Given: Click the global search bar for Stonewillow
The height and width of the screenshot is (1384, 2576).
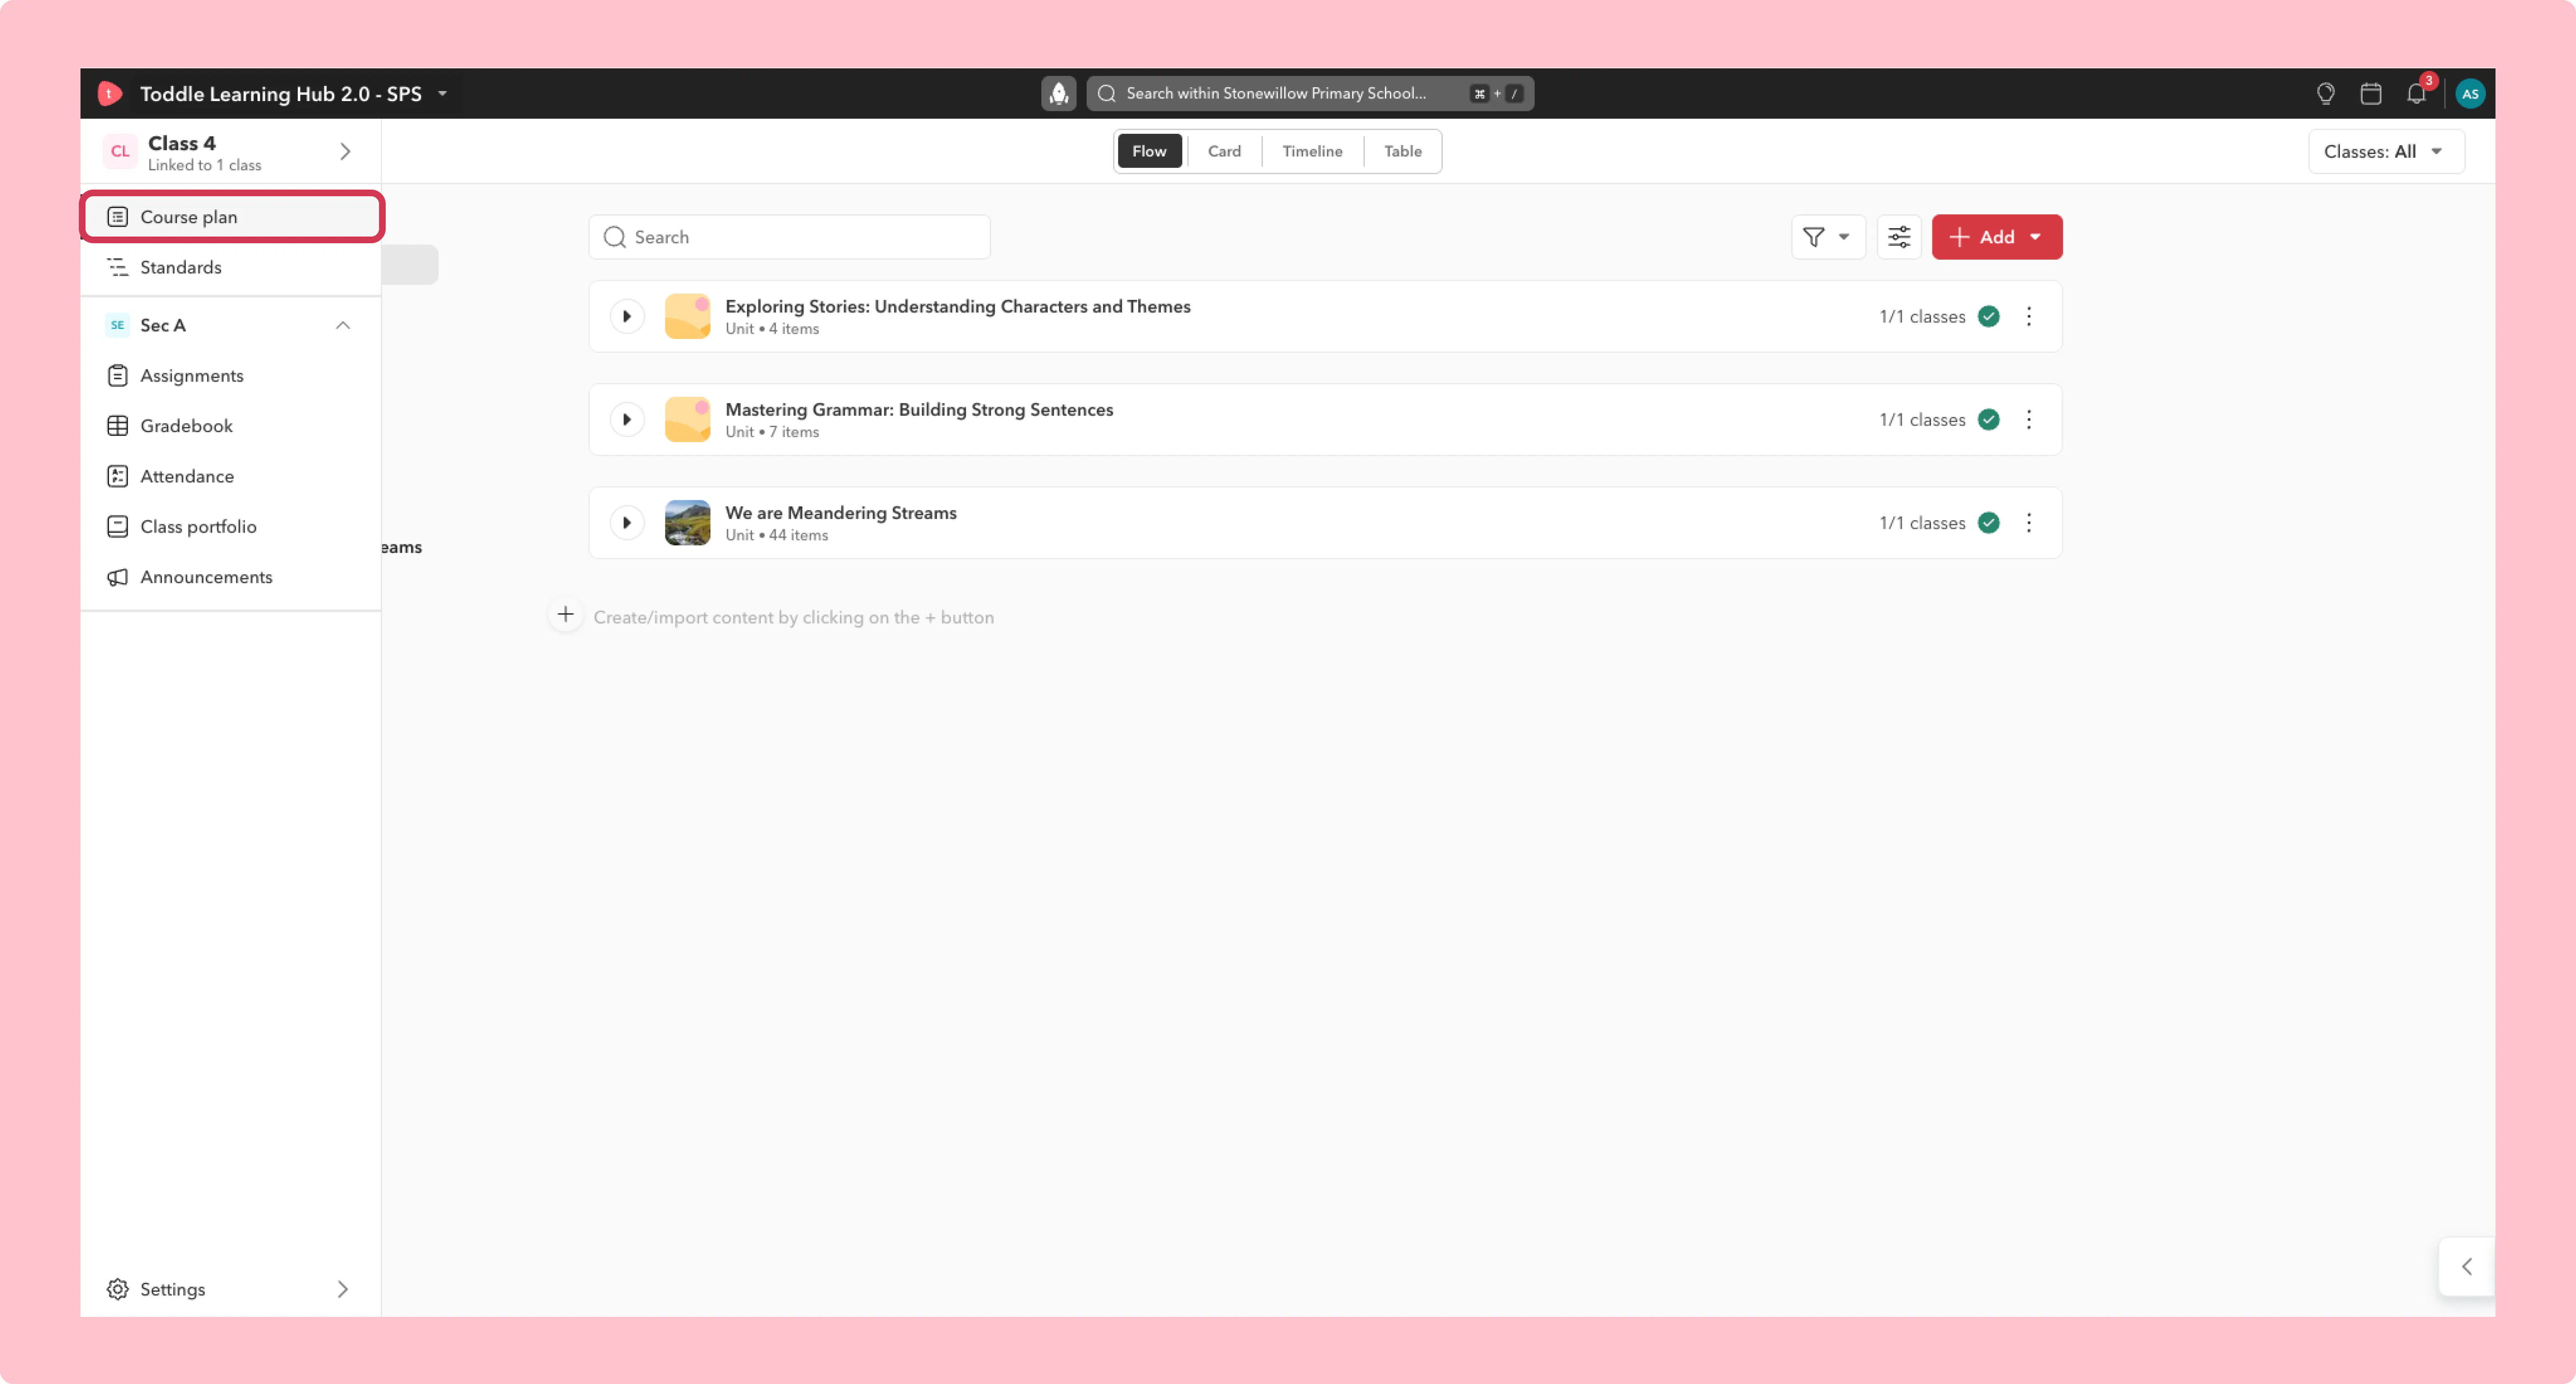Looking at the screenshot, I should 1309,94.
